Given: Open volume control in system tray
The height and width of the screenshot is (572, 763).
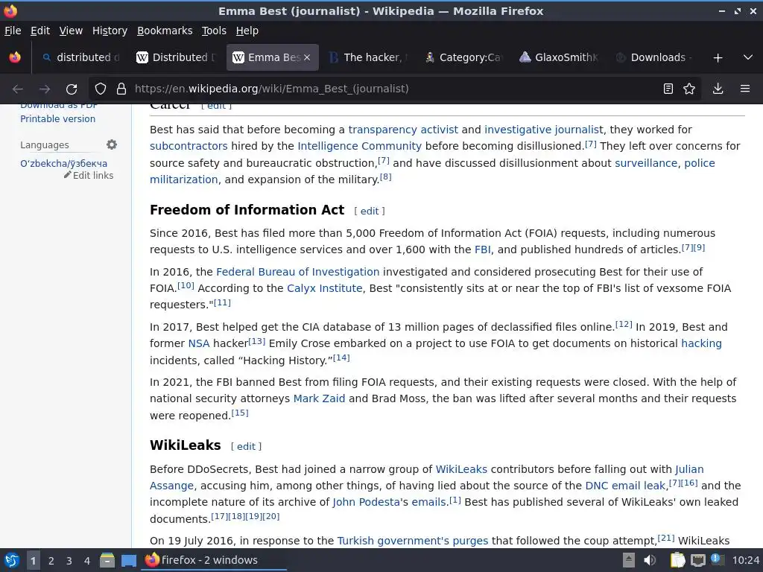Looking at the screenshot, I should pos(650,560).
